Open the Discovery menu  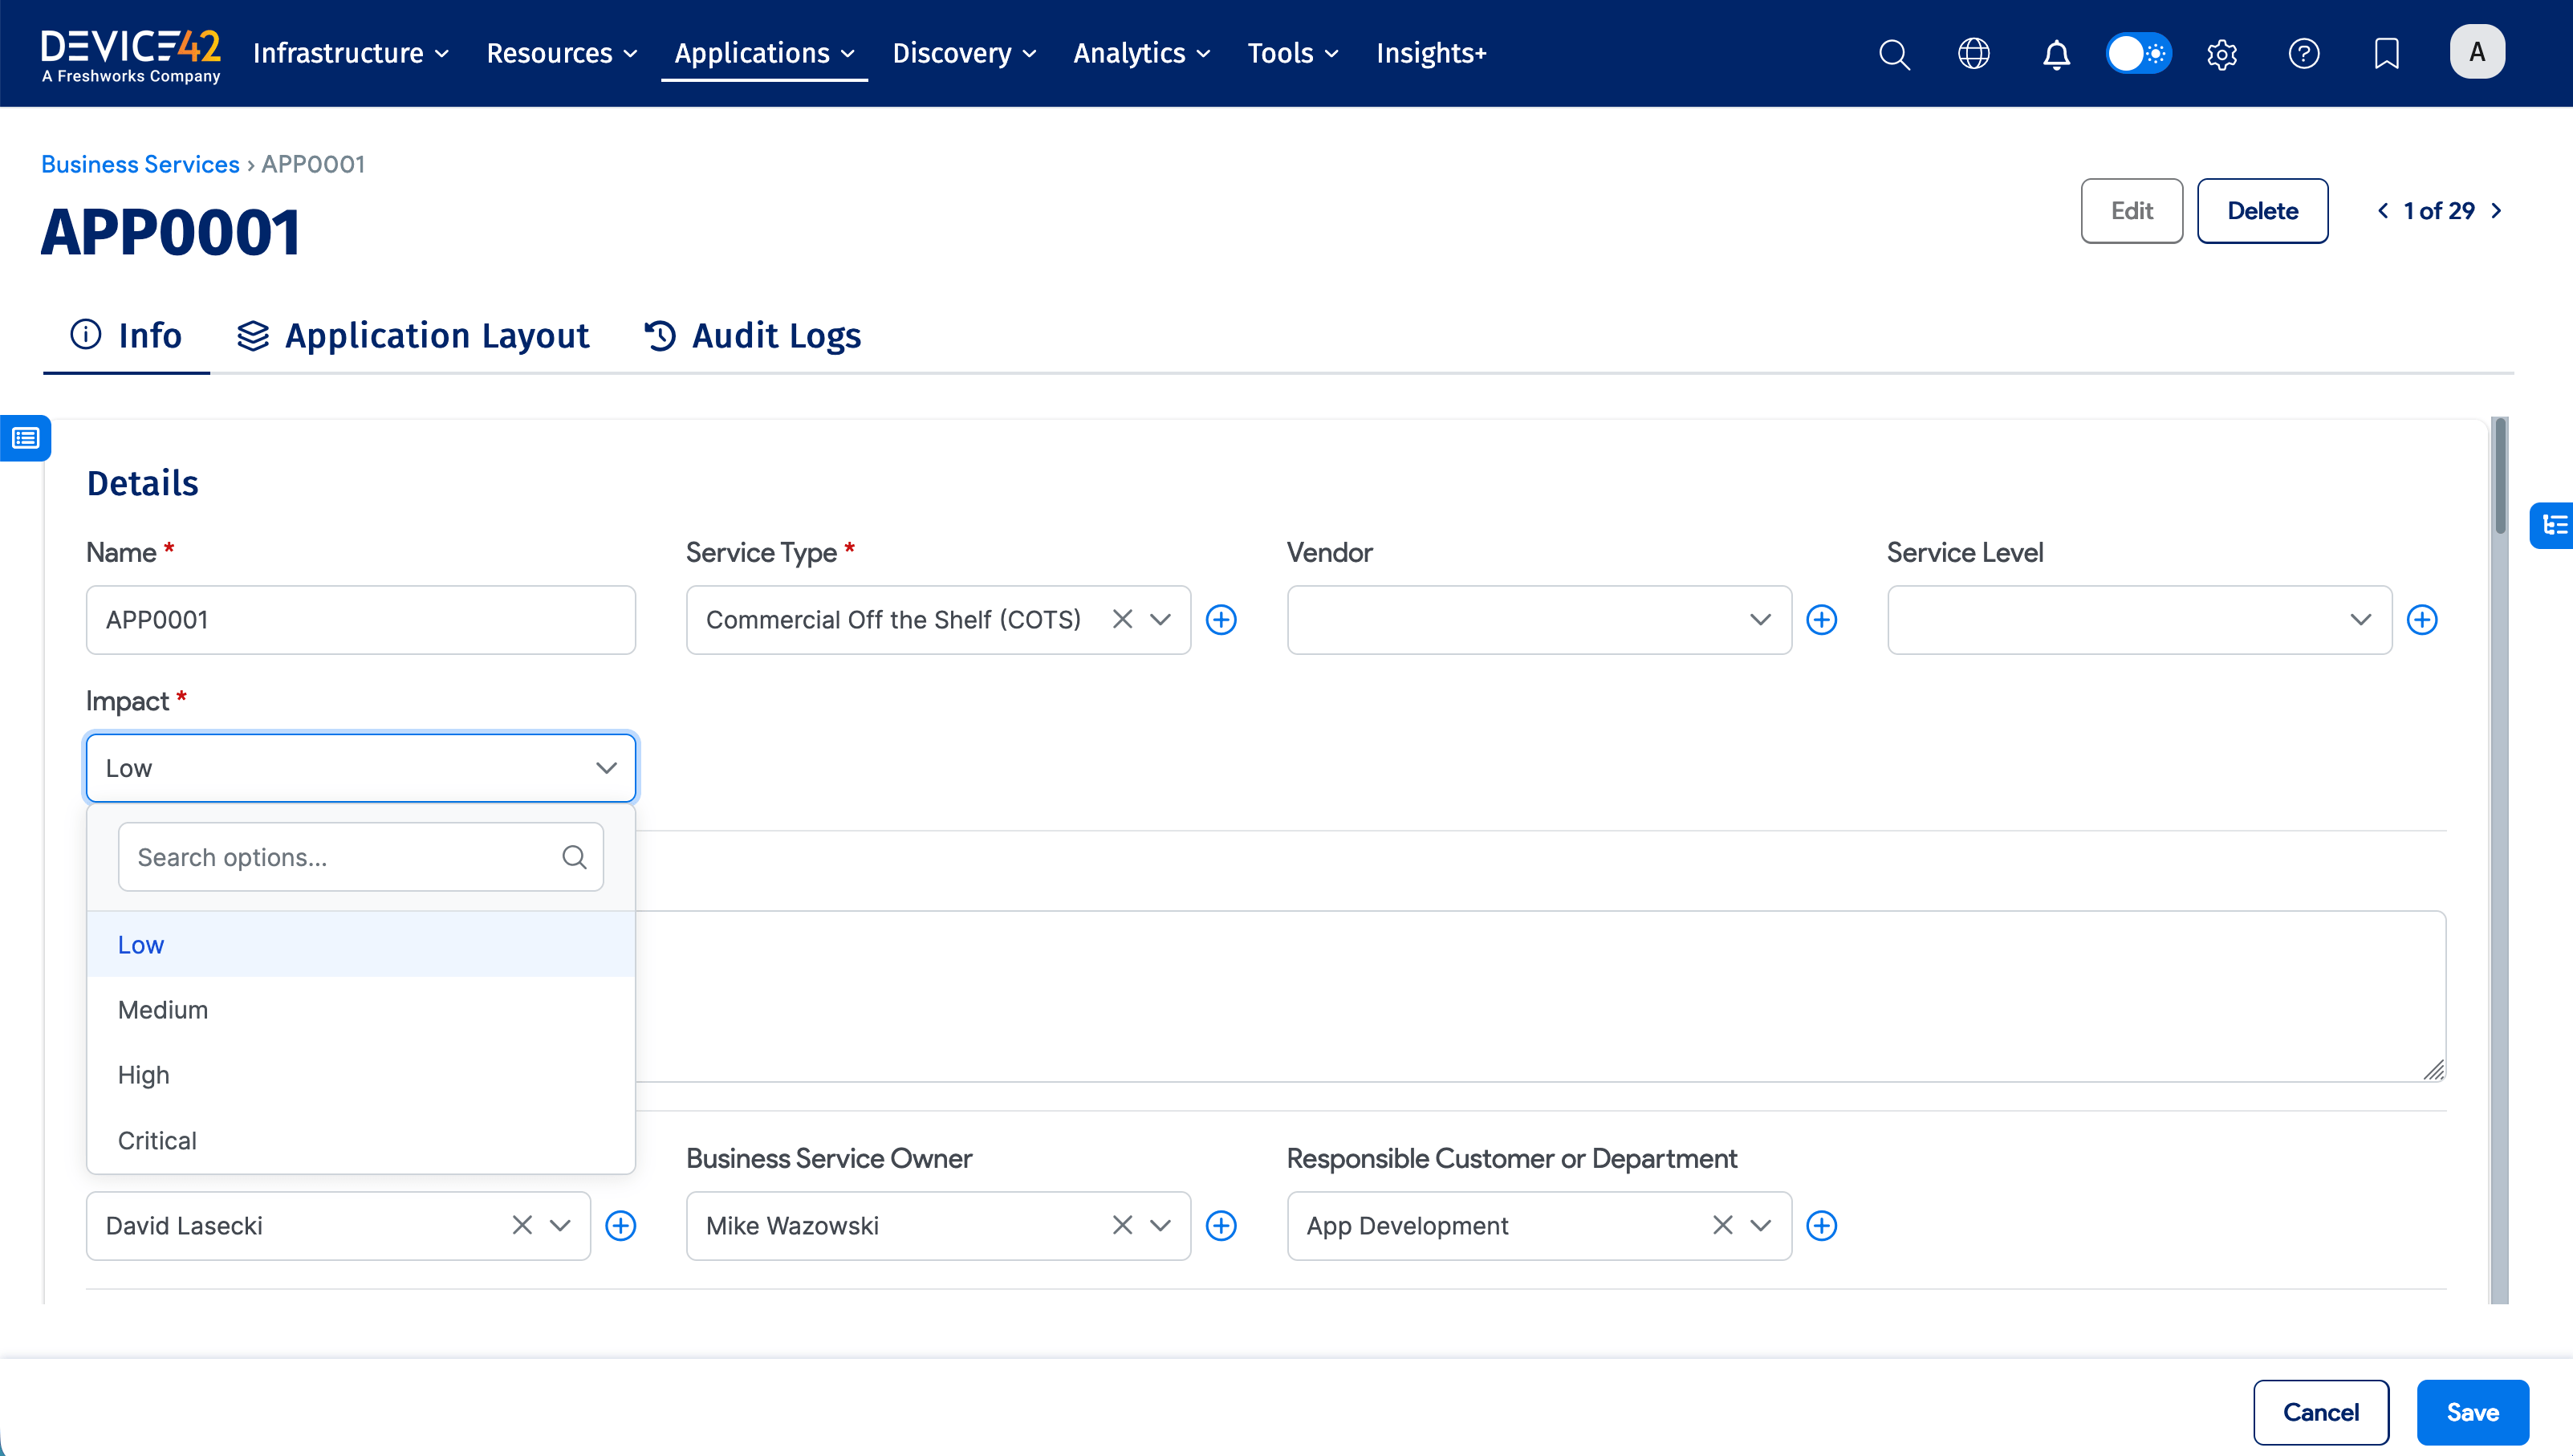click(965, 53)
